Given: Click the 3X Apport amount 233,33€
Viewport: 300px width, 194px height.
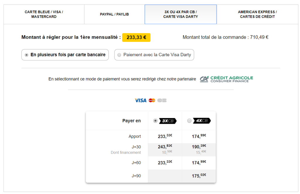Looking at the screenshot, I should pyautogui.click(x=165, y=136).
